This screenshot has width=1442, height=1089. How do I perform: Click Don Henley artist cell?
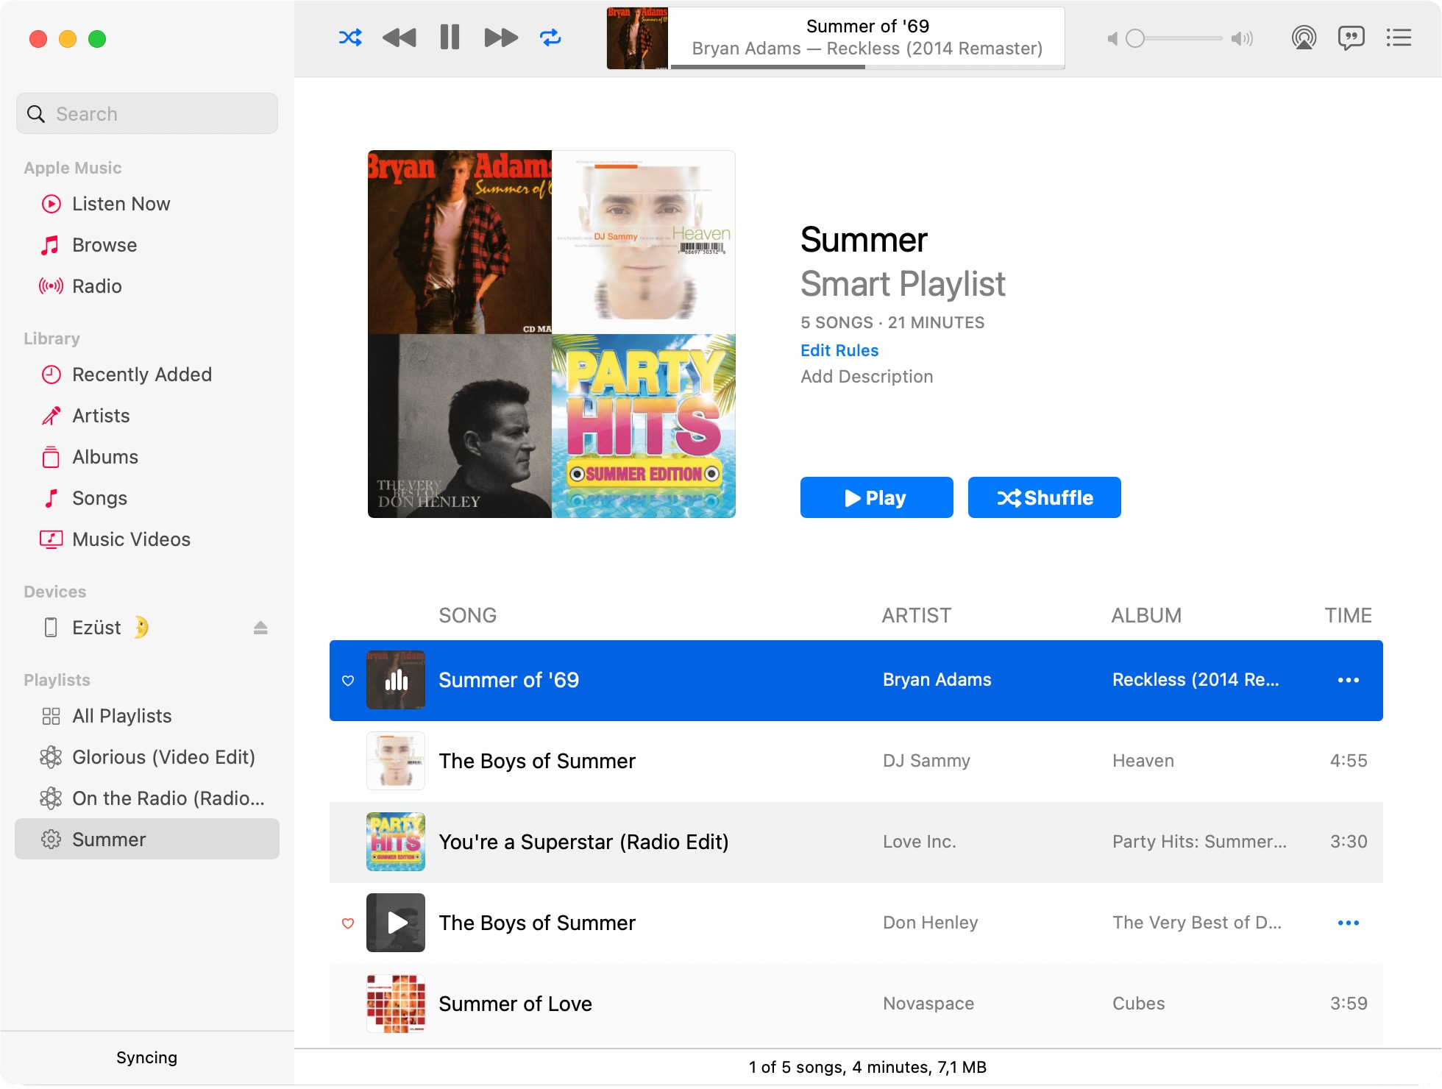click(x=930, y=923)
